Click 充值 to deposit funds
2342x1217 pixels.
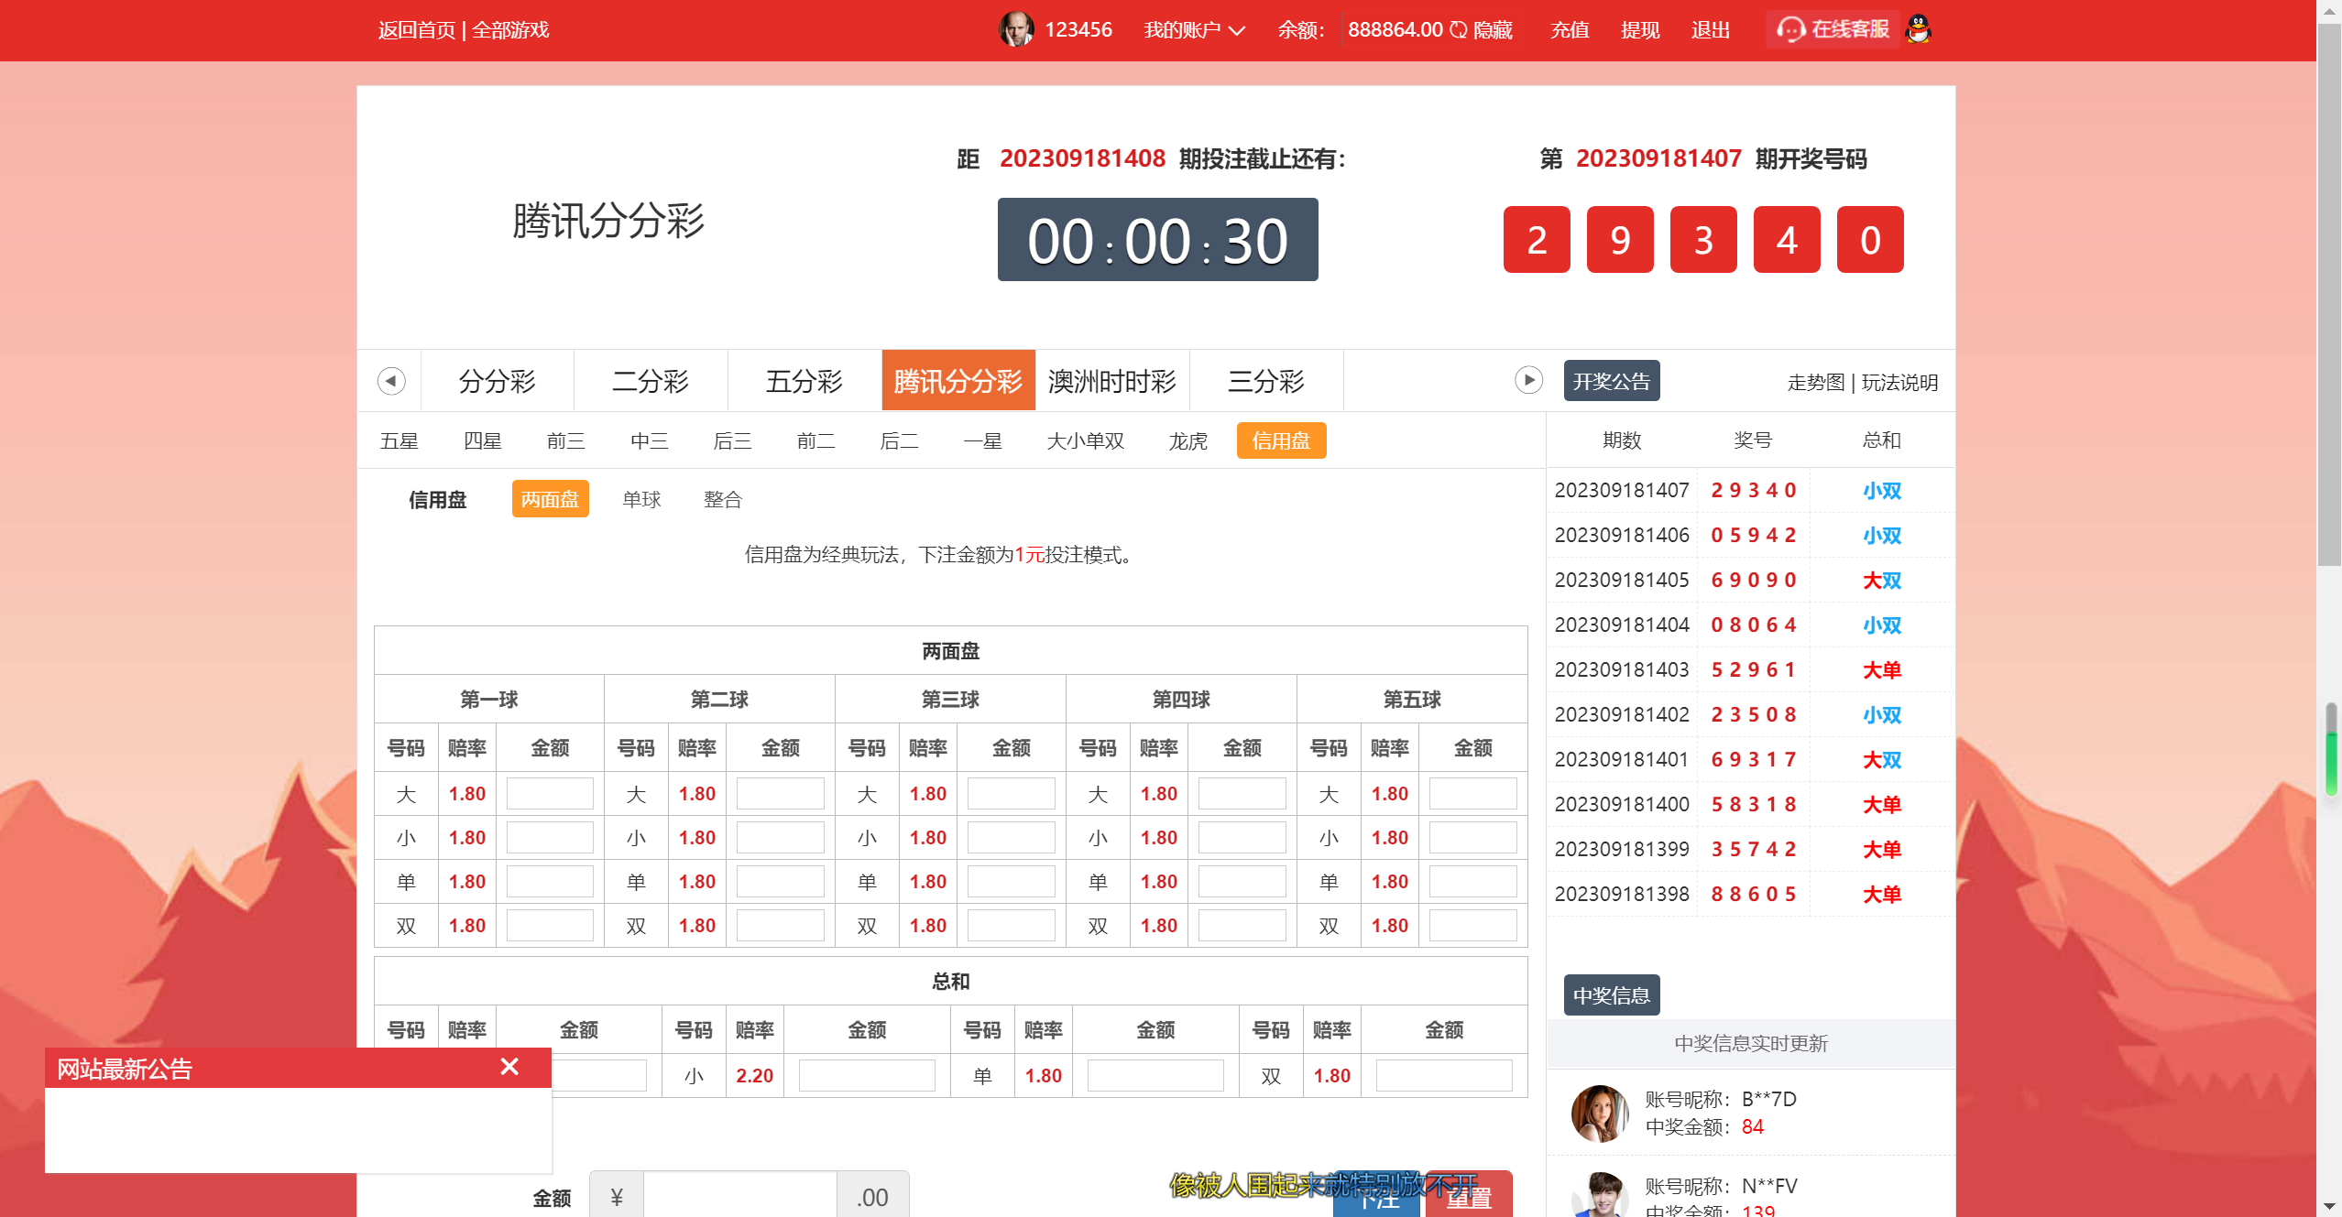pyautogui.click(x=1569, y=29)
